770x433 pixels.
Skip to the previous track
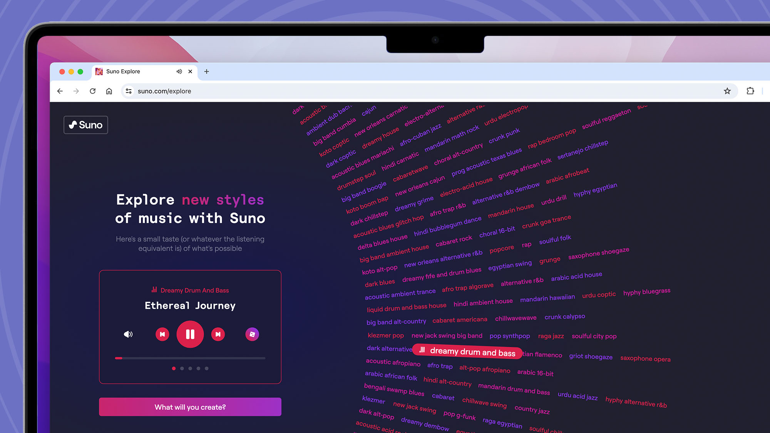click(x=162, y=334)
